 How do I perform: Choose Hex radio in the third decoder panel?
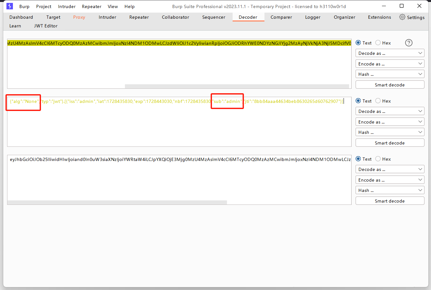(378, 159)
